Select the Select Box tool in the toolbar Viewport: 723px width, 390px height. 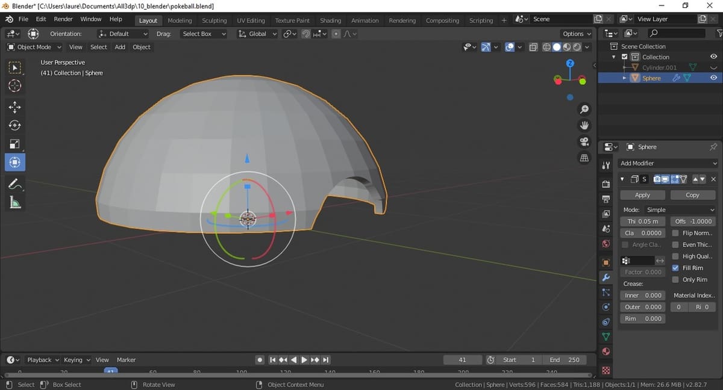pos(15,67)
